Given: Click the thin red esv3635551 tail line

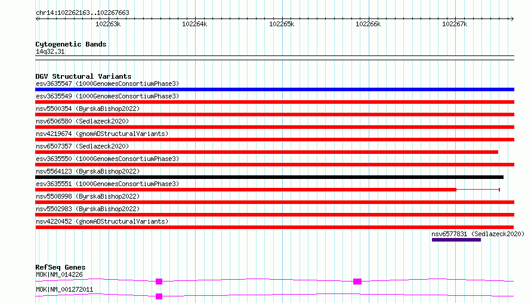Looking at the screenshot, I should (478, 190).
